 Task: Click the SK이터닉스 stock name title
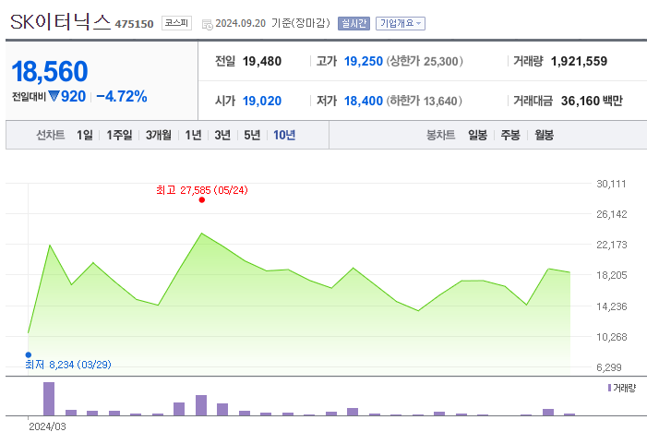(x=61, y=22)
